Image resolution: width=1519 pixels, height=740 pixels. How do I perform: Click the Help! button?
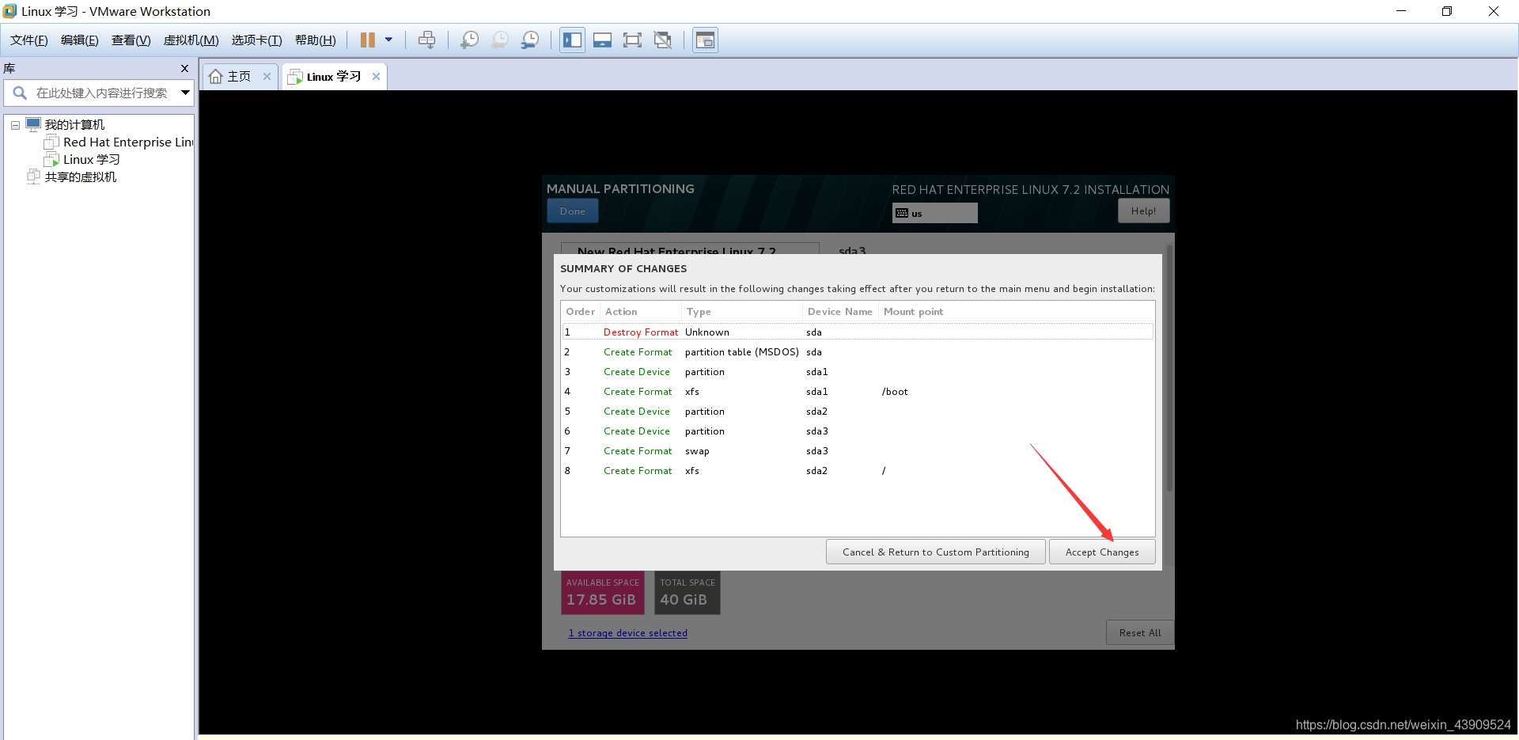coord(1143,211)
